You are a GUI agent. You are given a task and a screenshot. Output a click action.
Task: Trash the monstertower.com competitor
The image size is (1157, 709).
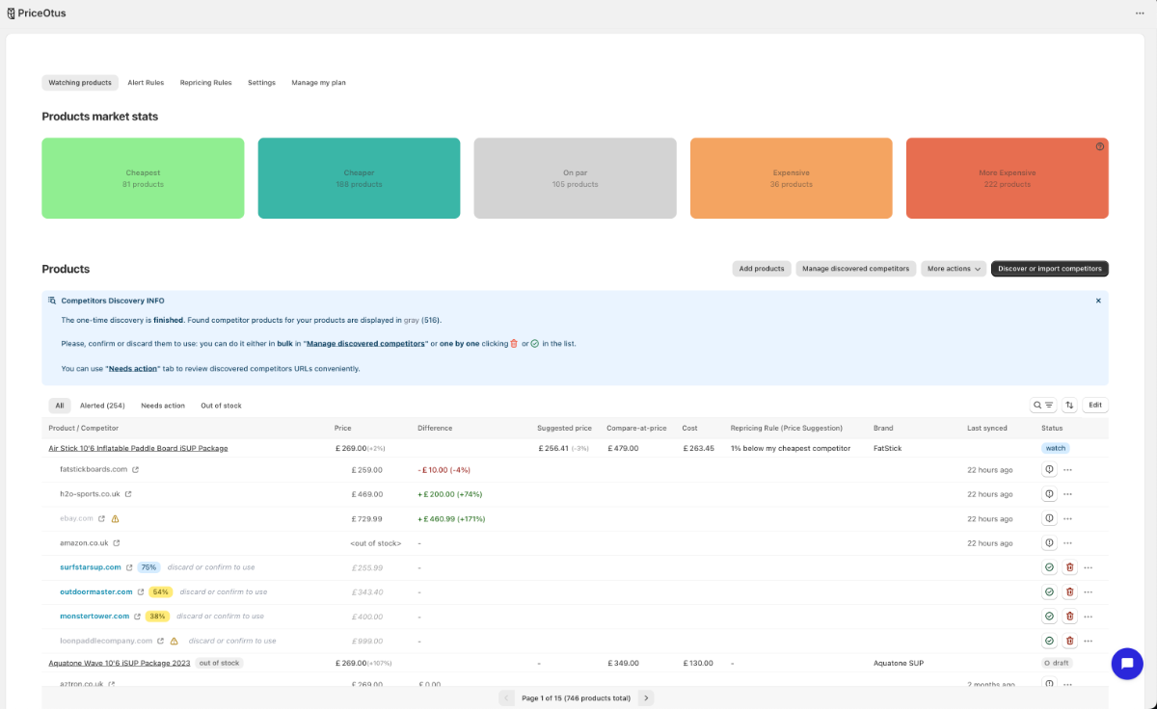pos(1069,617)
